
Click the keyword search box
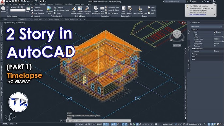tap(175, 1)
